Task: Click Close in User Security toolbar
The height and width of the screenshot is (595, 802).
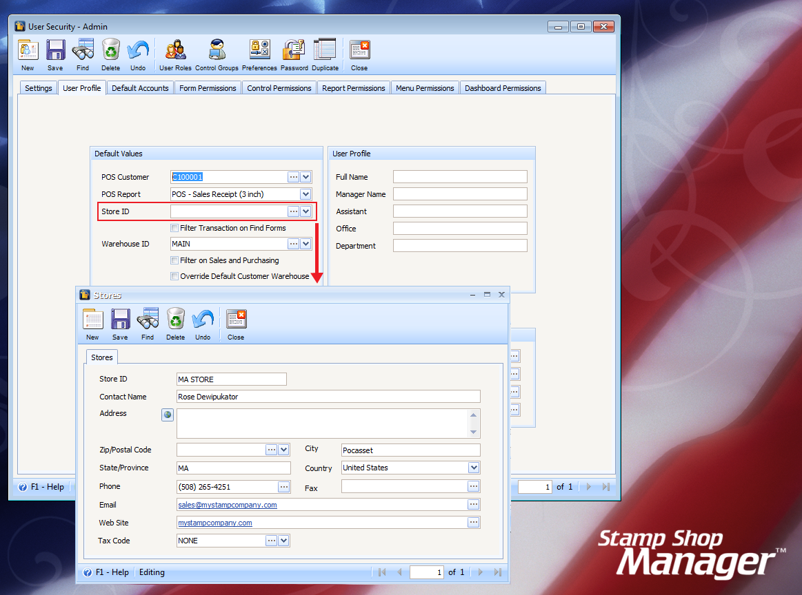Action: click(359, 54)
